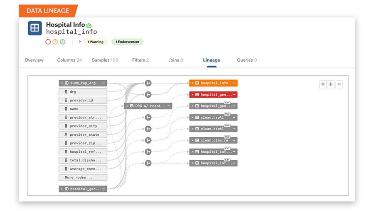This screenshot has height=211, width=374.
Task: Click the EXT tag on gray hospital_gen node
Action: pos(227,103)
